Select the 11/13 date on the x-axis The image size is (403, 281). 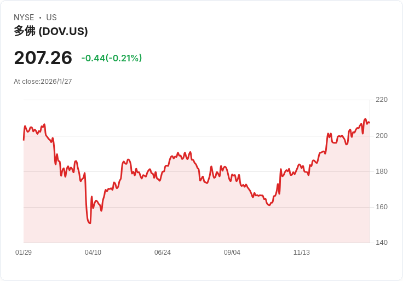coord(302,253)
